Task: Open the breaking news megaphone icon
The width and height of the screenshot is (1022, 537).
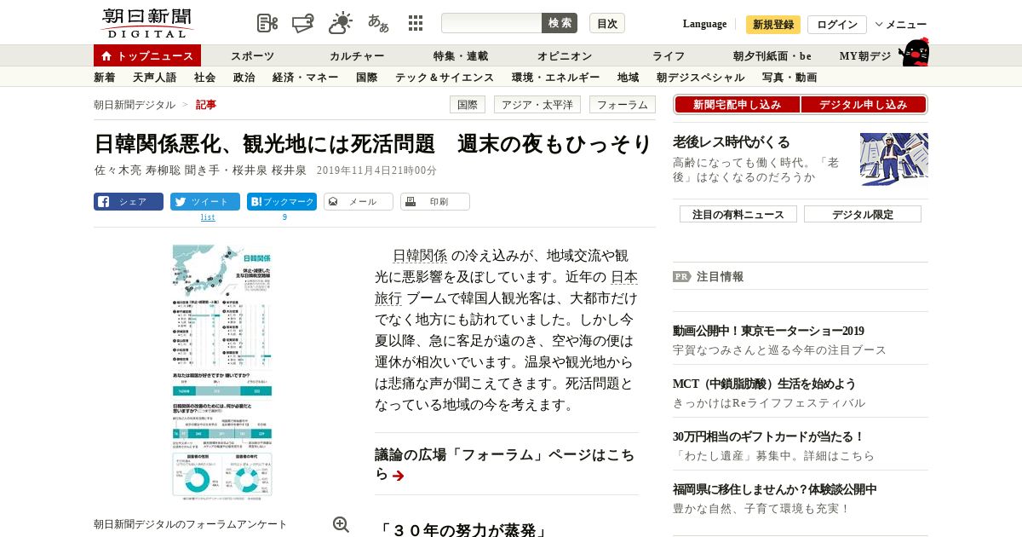Action: [304, 23]
